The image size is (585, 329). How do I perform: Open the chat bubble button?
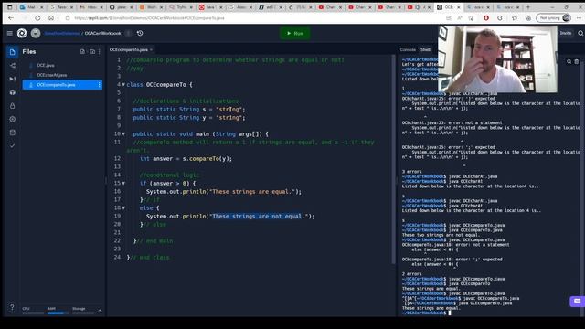[x=577, y=302]
